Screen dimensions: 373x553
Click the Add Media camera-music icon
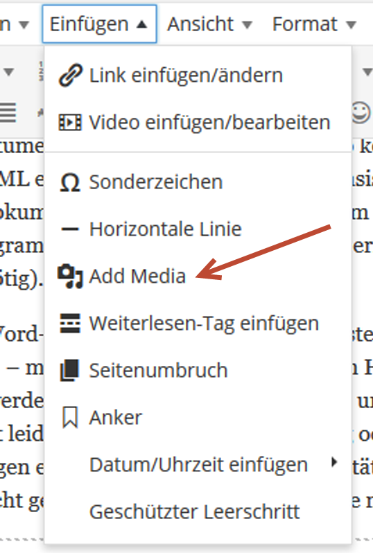coord(70,276)
